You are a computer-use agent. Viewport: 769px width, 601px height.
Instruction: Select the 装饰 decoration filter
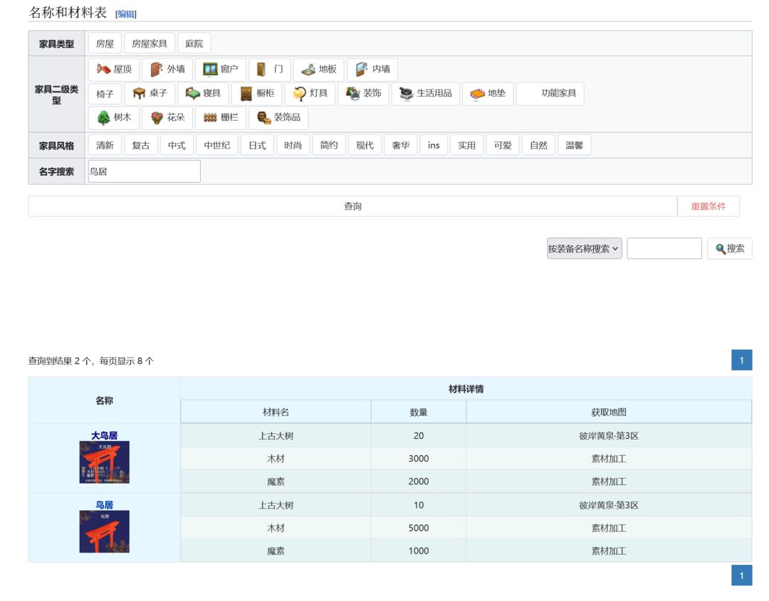(363, 93)
